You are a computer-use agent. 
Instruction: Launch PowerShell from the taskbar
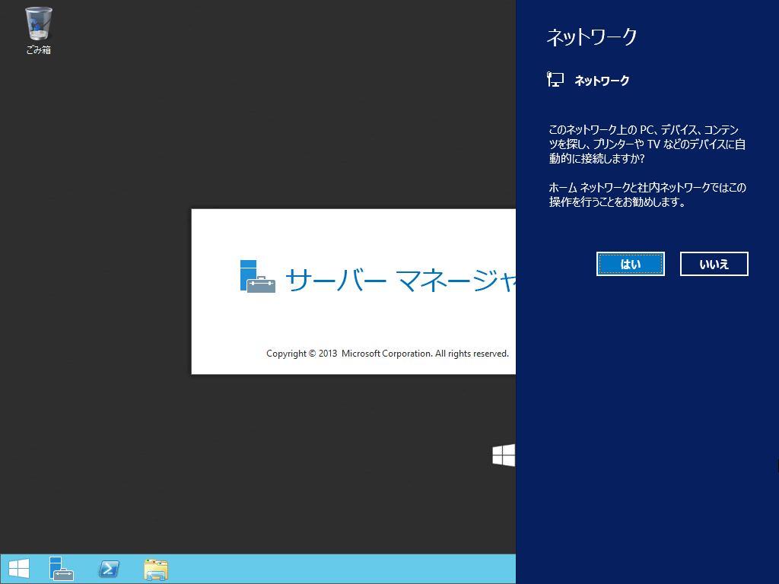coord(109,569)
